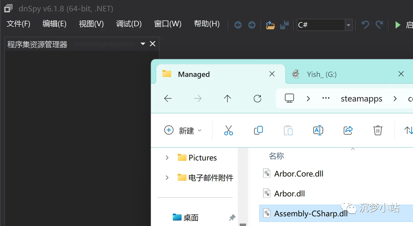Click the Rename icon in Explorer toolbar
This screenshot has height=226, width=413.
[318, 130]
